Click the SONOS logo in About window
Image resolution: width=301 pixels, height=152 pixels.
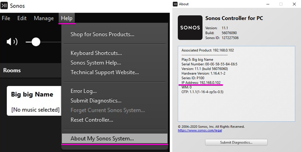[190, 28]
